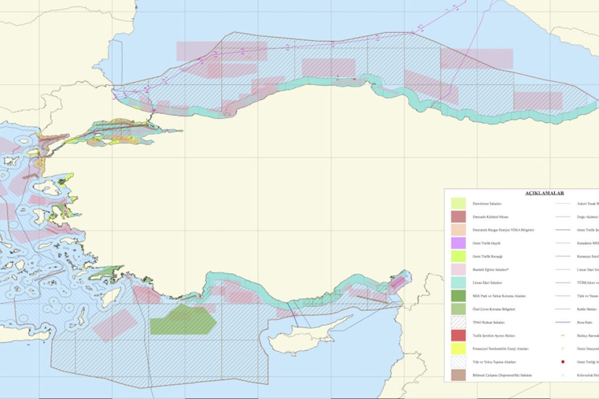The image size is (599, 399).
Task: Click the brown Bilimsel Çalışma swatch
Action: coord(458,375)
